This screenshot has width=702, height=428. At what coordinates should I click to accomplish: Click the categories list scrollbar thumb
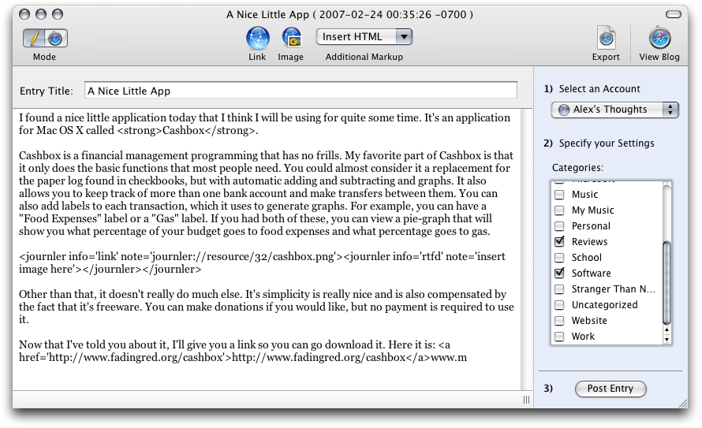(667, 281)
